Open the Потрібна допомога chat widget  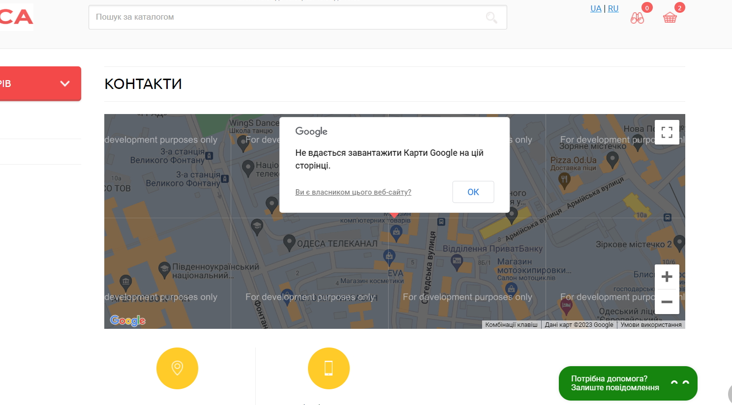pyautogui.click(x=628, y=383)
